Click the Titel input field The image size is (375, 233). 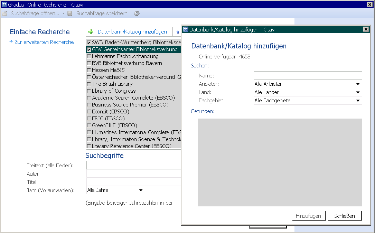click(133, 182)
